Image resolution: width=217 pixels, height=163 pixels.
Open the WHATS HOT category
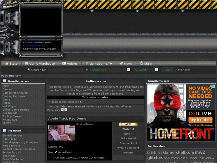(10, 120)
